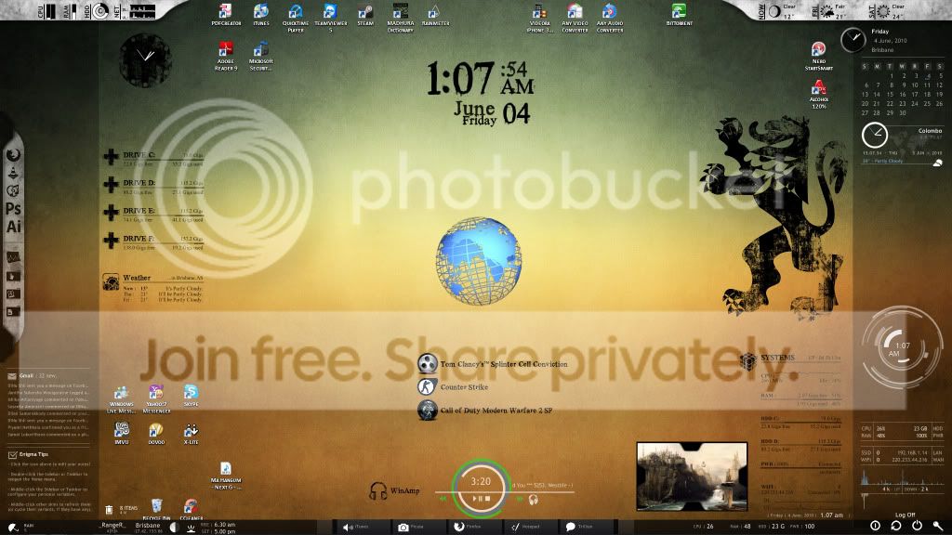
Task: Open the Any Video Converter shortcut
Action: click(575, 17)
